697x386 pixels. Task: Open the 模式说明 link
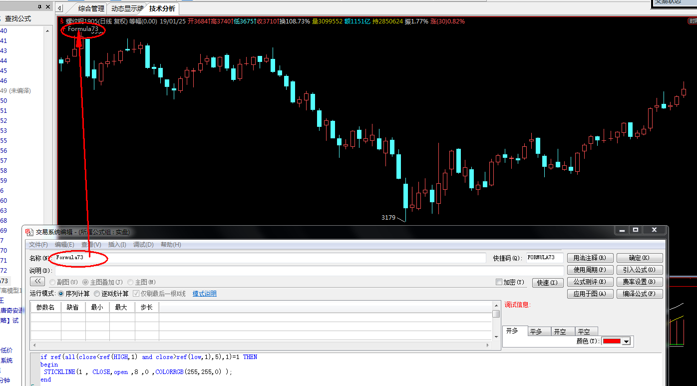pos(205,294)
